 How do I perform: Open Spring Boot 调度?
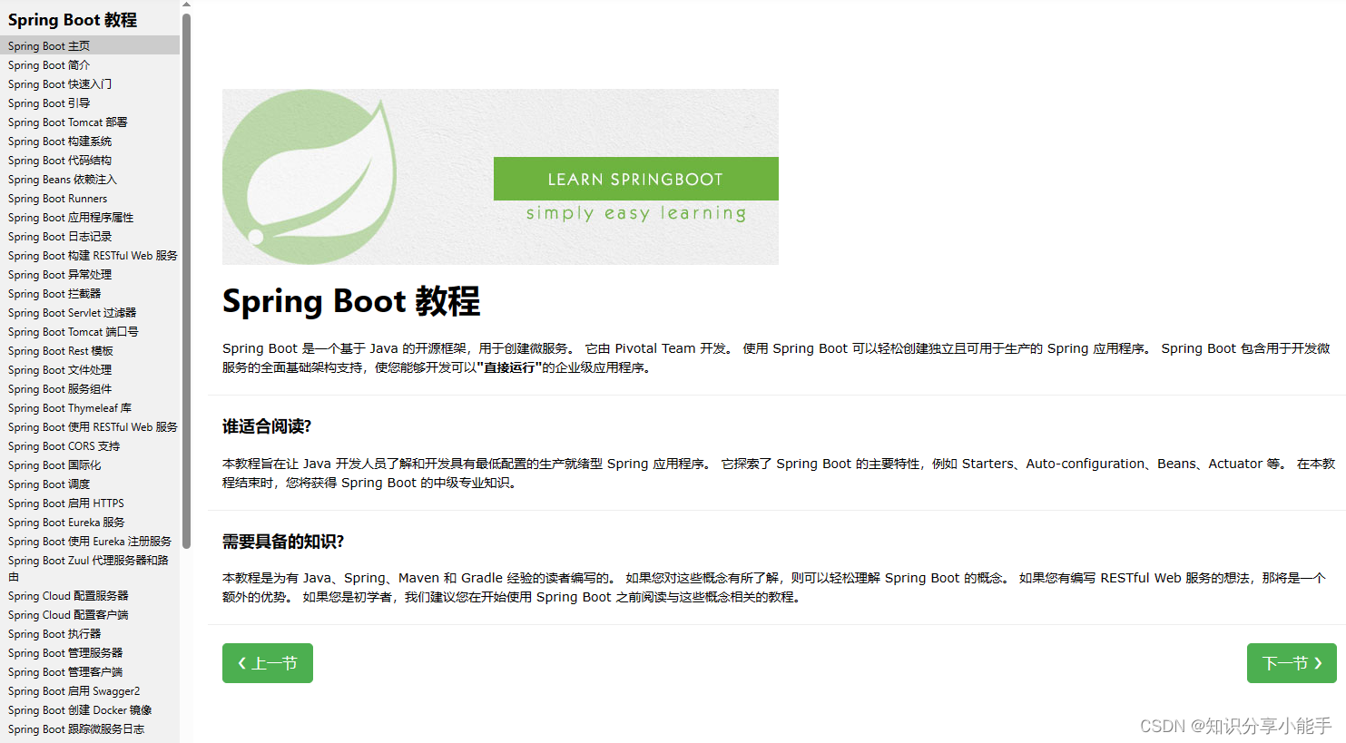tap(49, 484)
